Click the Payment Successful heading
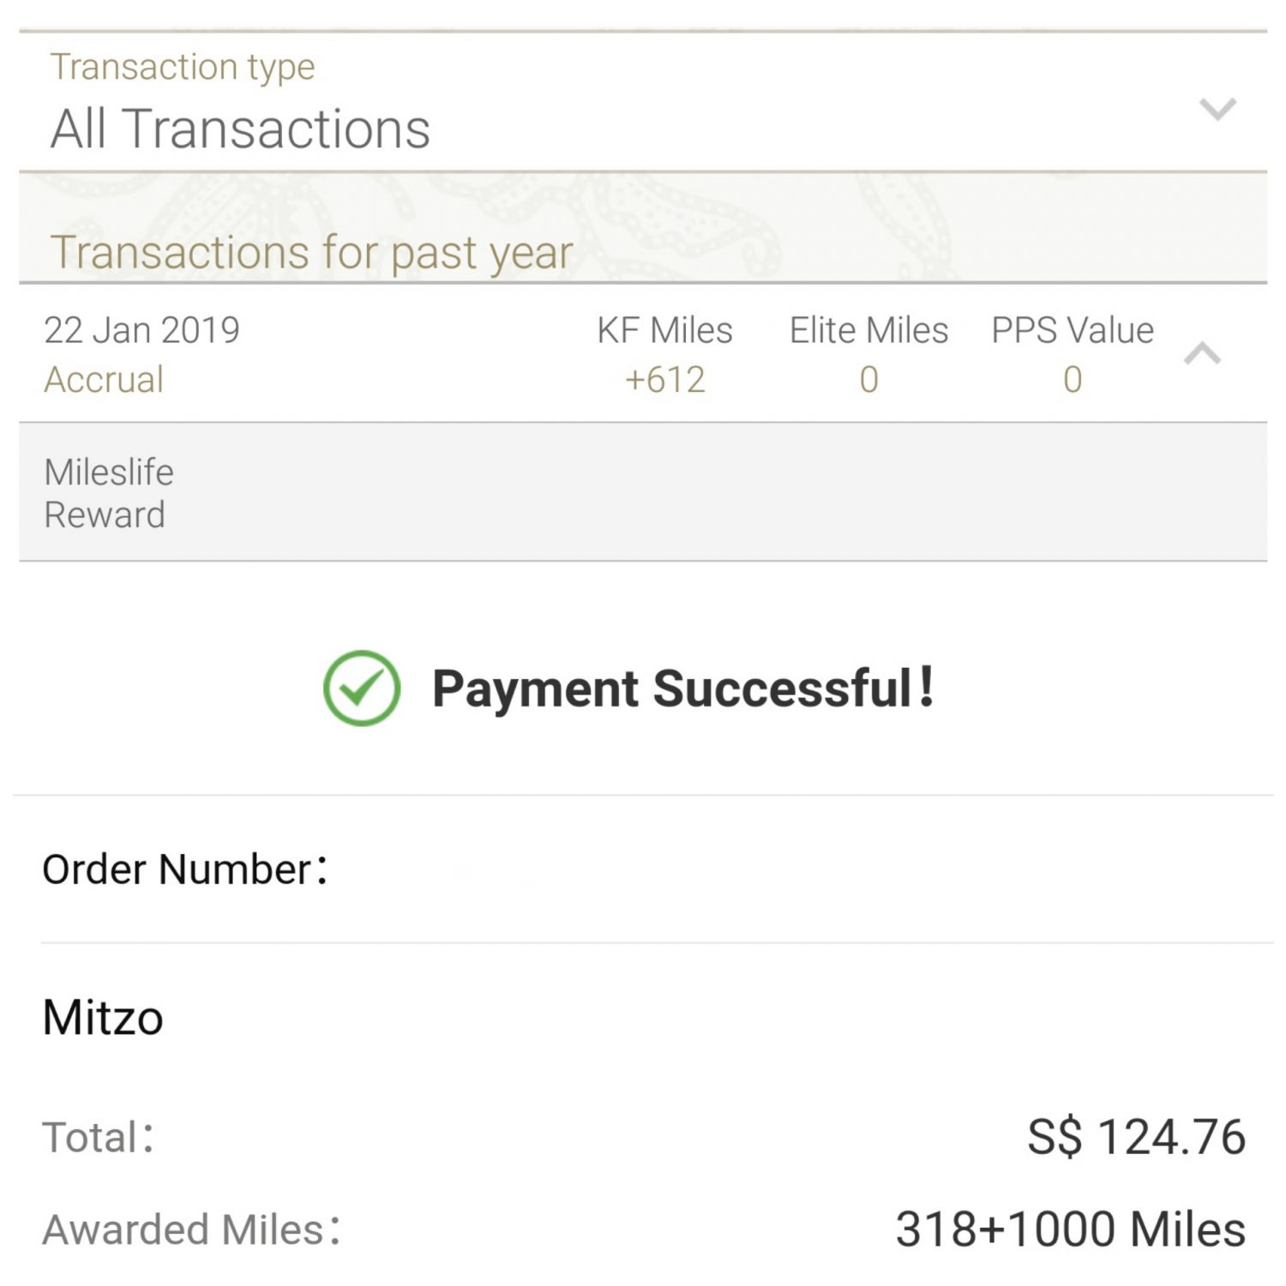1286x1286 pixels. coord(682,688)
